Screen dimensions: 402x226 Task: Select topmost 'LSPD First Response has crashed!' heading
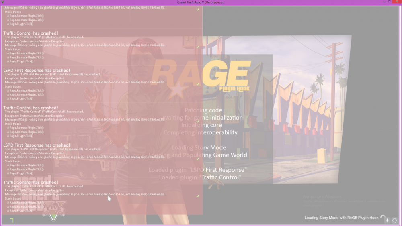(x=37, y=70)
